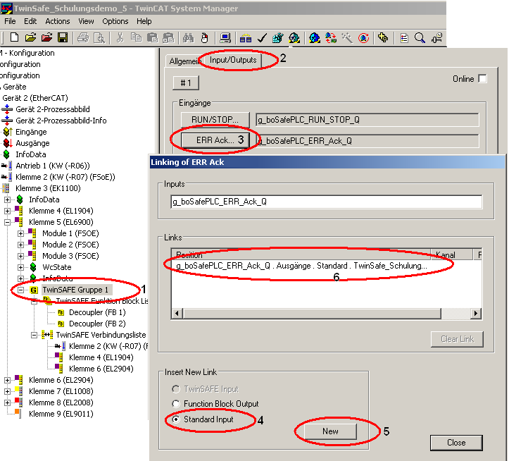Screen dimensions: 509x461
Task: Select the Standard Input radio button
Action: click(x=175, y=419)
